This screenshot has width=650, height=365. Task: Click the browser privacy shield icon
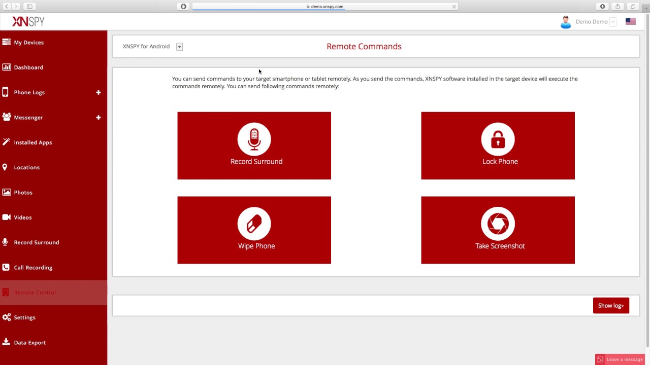coord(183,7)
